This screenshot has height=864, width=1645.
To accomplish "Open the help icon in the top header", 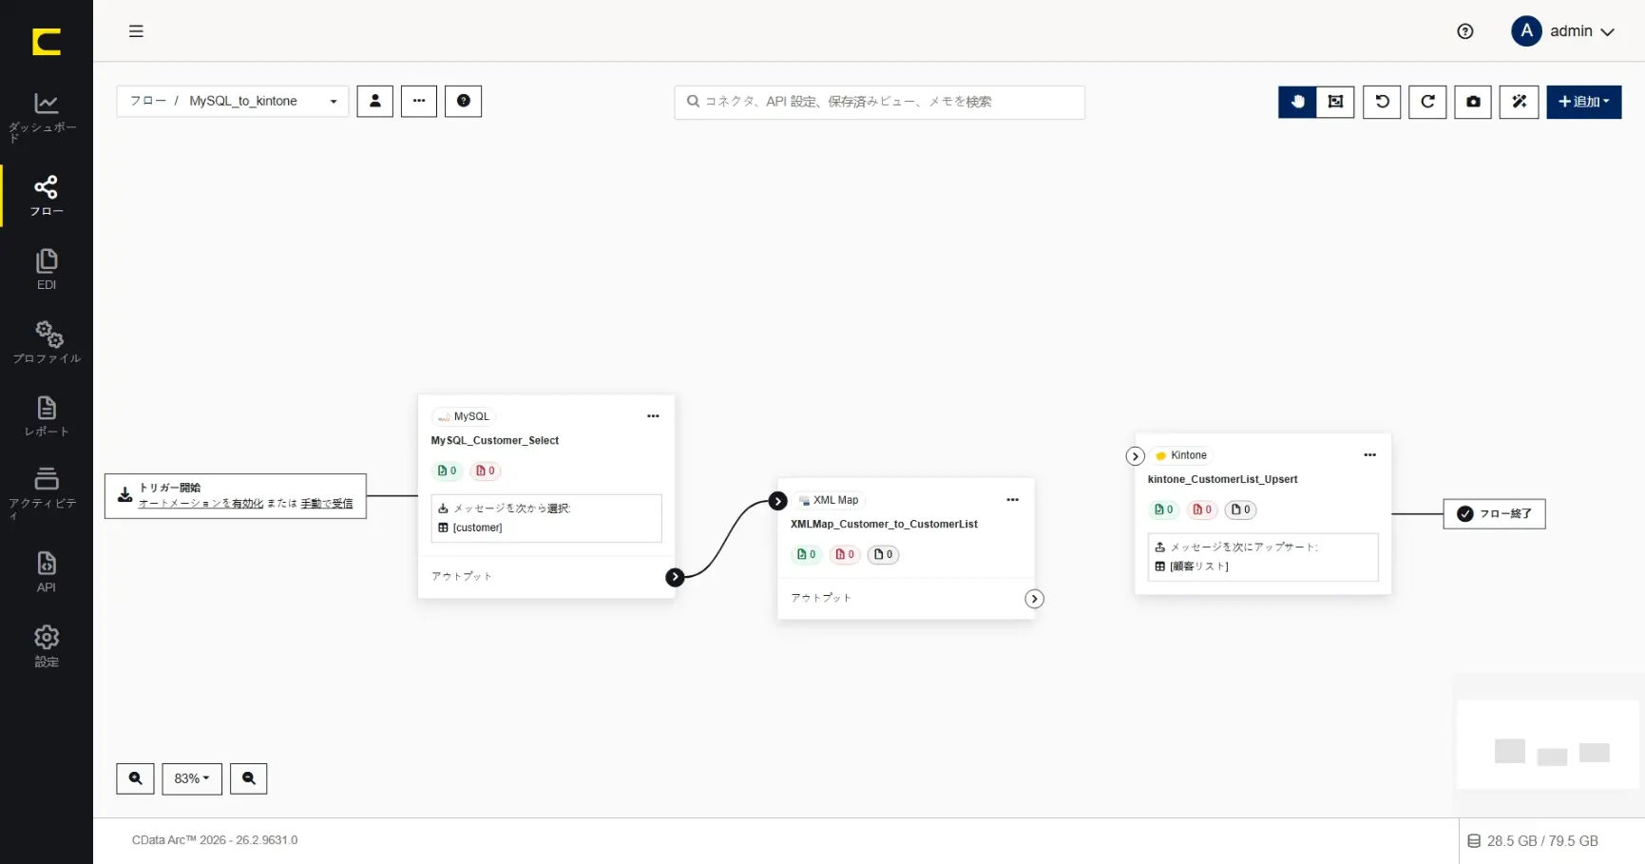I will coord(1464,31).
